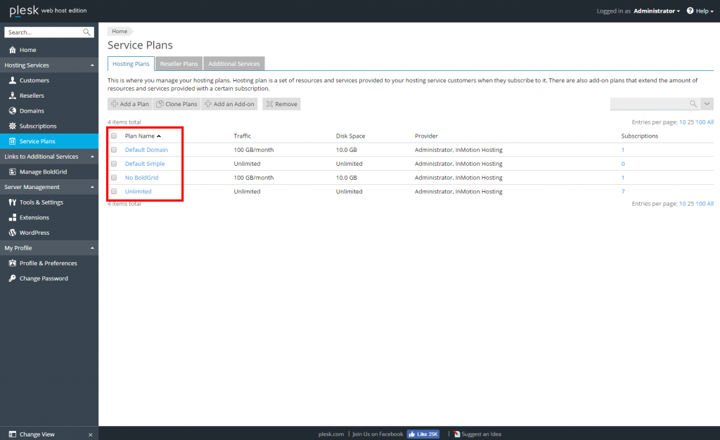Check the Unlimited plan checkbox
720x440 pixels.
(x=114, y=191)
